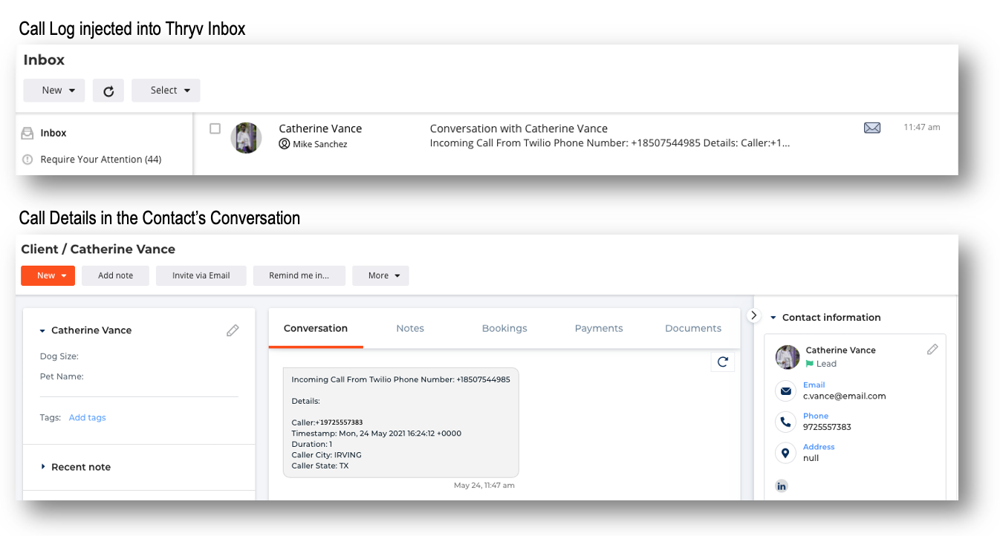Open the Select dropdown in Inbox

166,91
